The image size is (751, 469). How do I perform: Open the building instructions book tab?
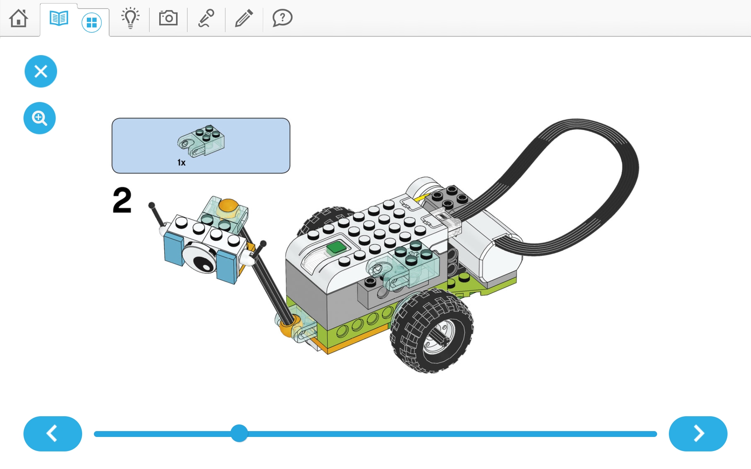(59, 18)
